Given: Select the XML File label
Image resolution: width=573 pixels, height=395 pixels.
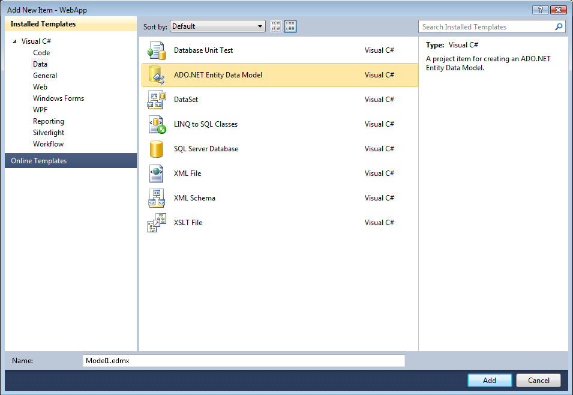Looking at the screenshot, I should 187,173.
